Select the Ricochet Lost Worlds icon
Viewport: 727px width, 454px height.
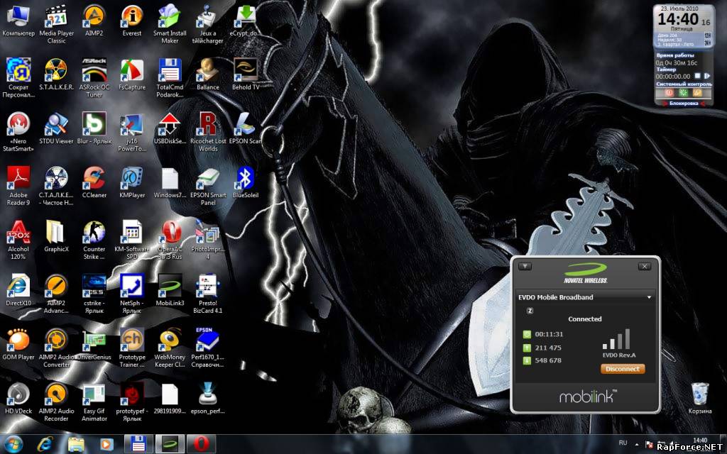tap(208, 132)
